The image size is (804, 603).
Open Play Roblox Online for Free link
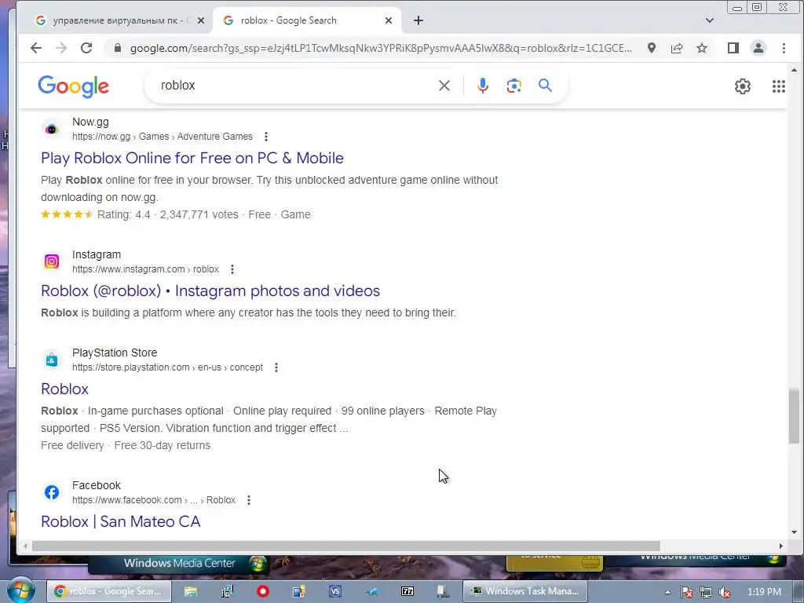[x=192, y=158]
